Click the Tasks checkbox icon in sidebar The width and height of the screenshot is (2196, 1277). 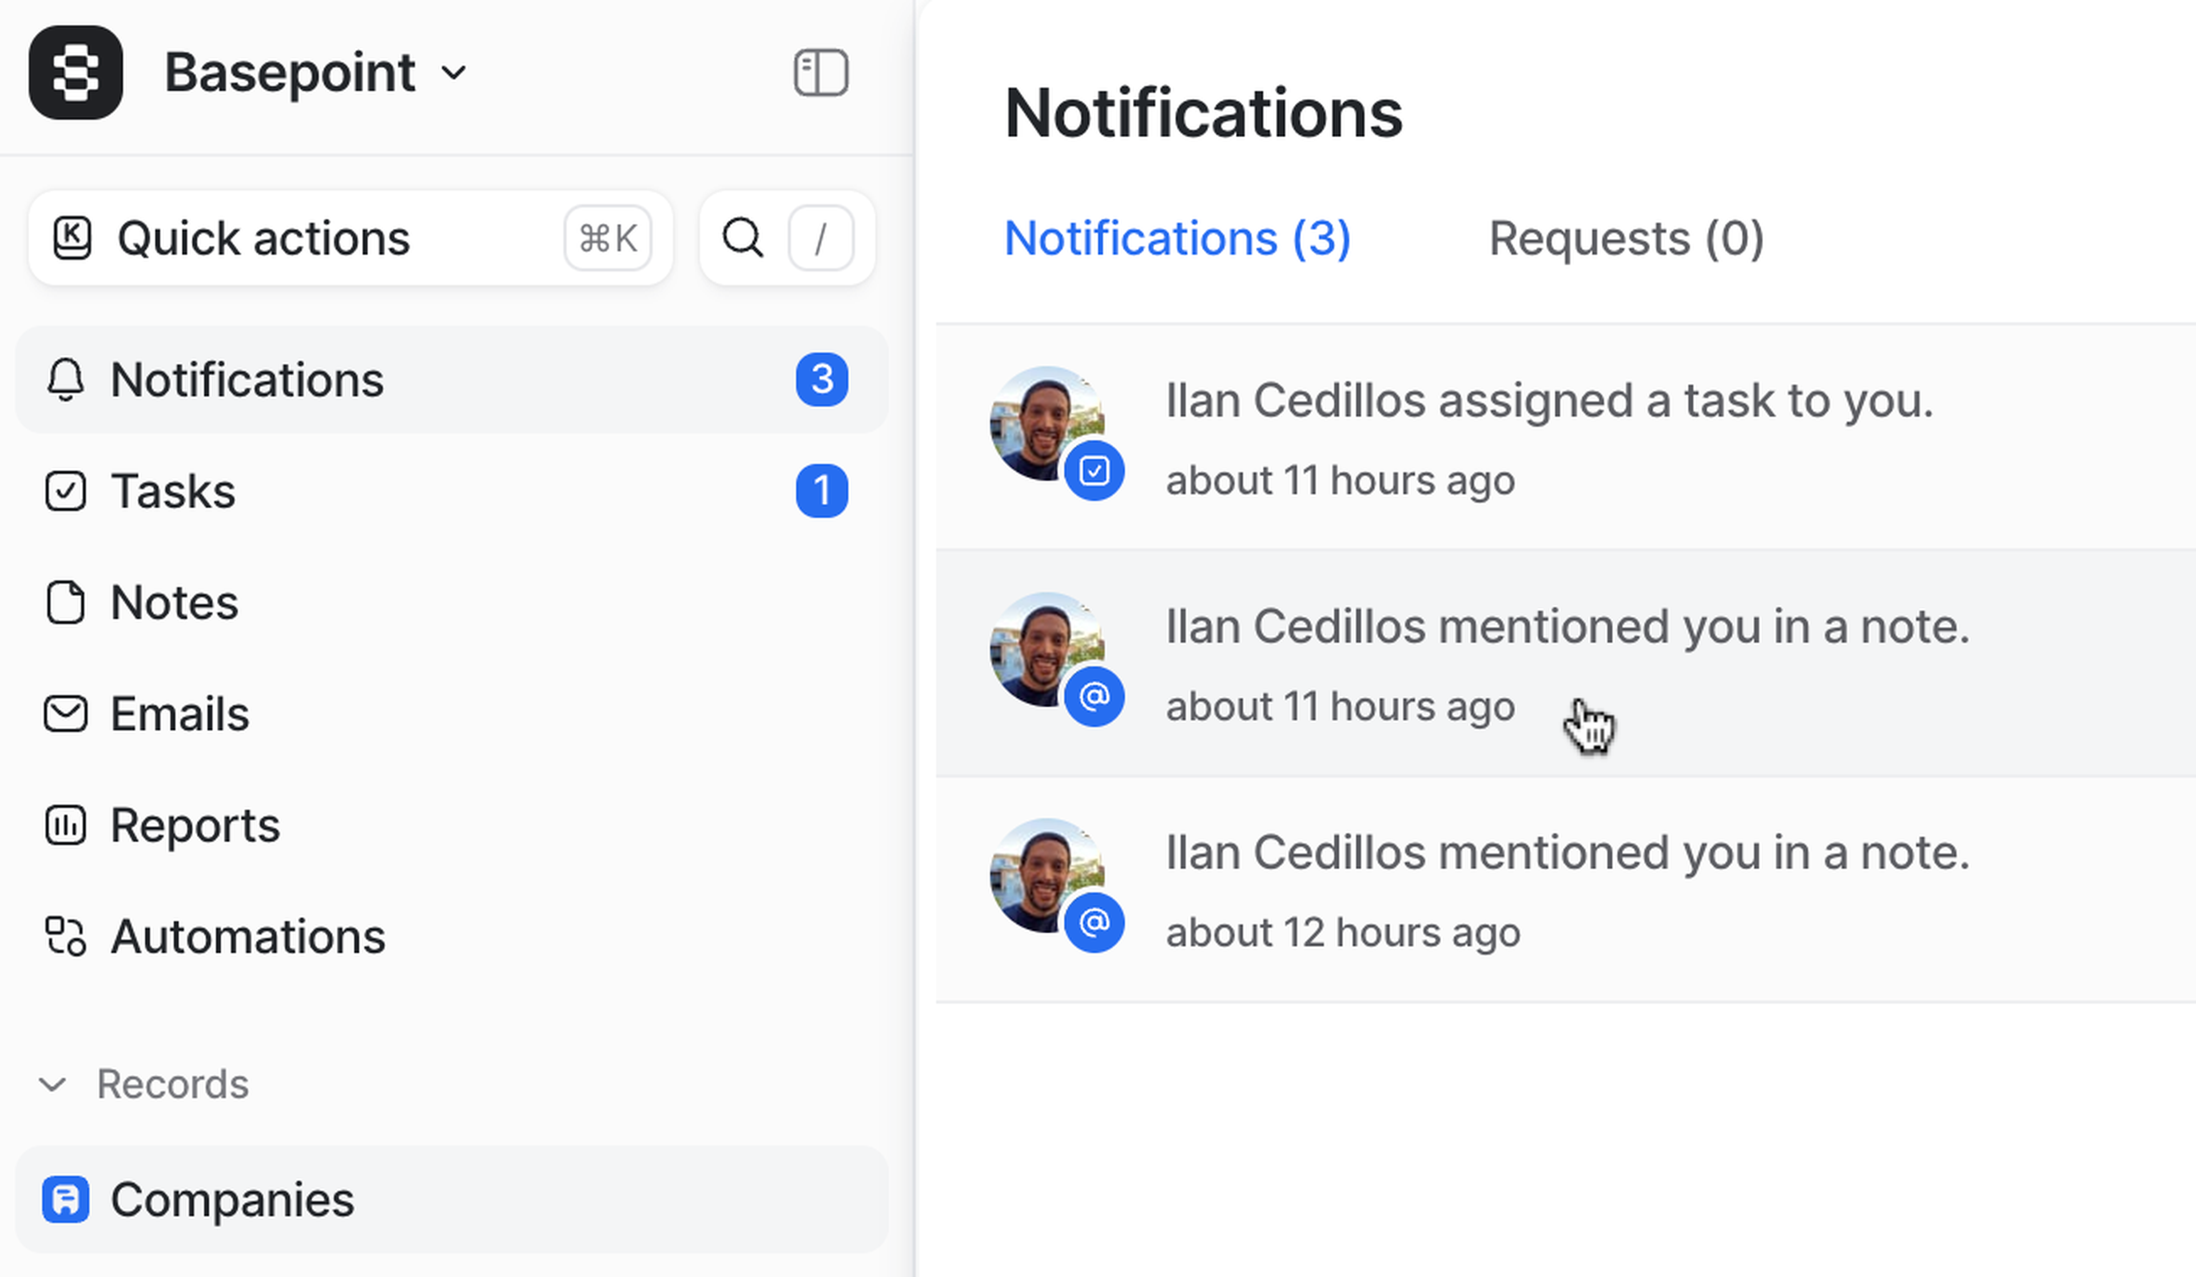(x=65, y=492)
